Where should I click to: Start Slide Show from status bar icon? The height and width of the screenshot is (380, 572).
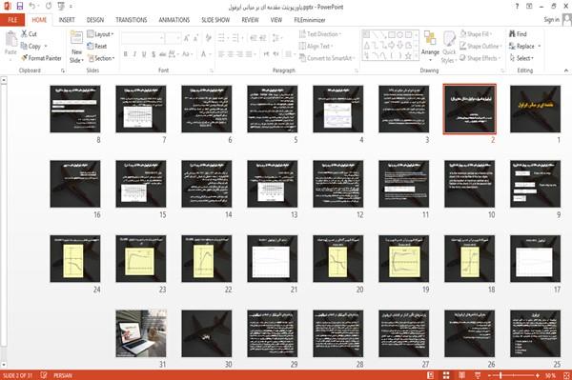(x=478, y=375)
